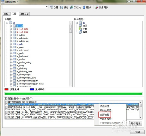
Task: Click the table icon of la_cheliang
Action: click(x=14, y=68)
